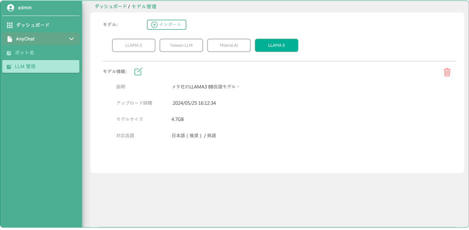
Task: Edit model info via pencil icon
Action: tap(138, 71)
